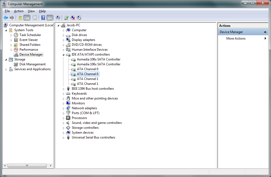This screenshot has width=271, height=177.
Task: Click the IEEE 1394 Bus host controllers icon
Action: pos(68,89)
